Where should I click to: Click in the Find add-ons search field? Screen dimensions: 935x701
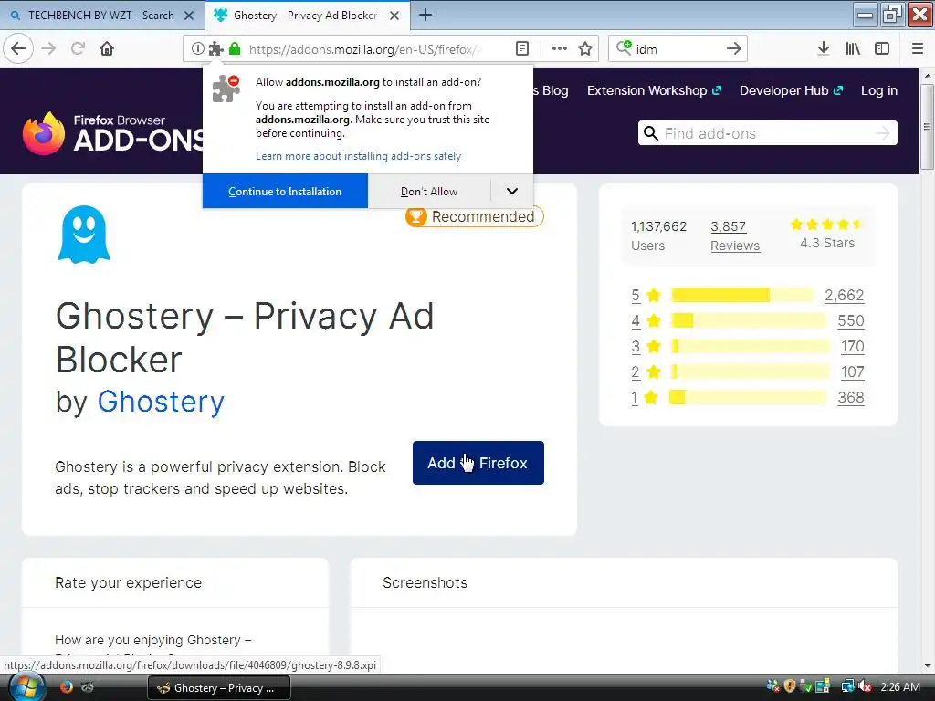(x=768, y=133)
